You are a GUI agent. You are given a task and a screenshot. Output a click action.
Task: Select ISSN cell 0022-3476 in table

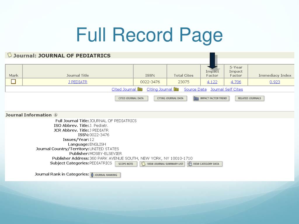(150, 82)
